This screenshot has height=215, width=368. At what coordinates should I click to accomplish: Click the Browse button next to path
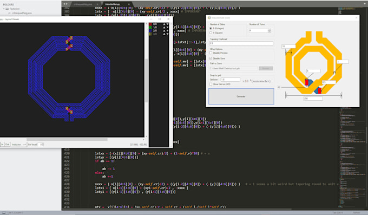tap(266, 68)
